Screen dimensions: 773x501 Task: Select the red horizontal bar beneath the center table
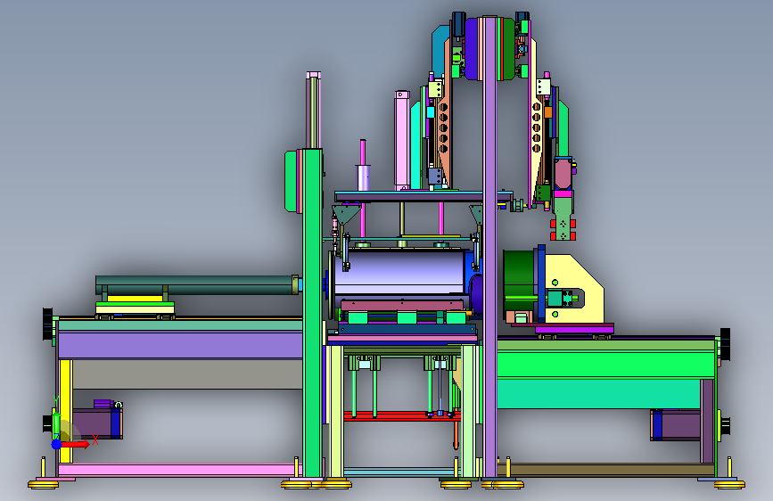(402, 415)
